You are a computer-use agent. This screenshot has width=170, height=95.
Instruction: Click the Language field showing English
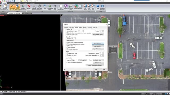pyautogui.click(x=75, y=60)
